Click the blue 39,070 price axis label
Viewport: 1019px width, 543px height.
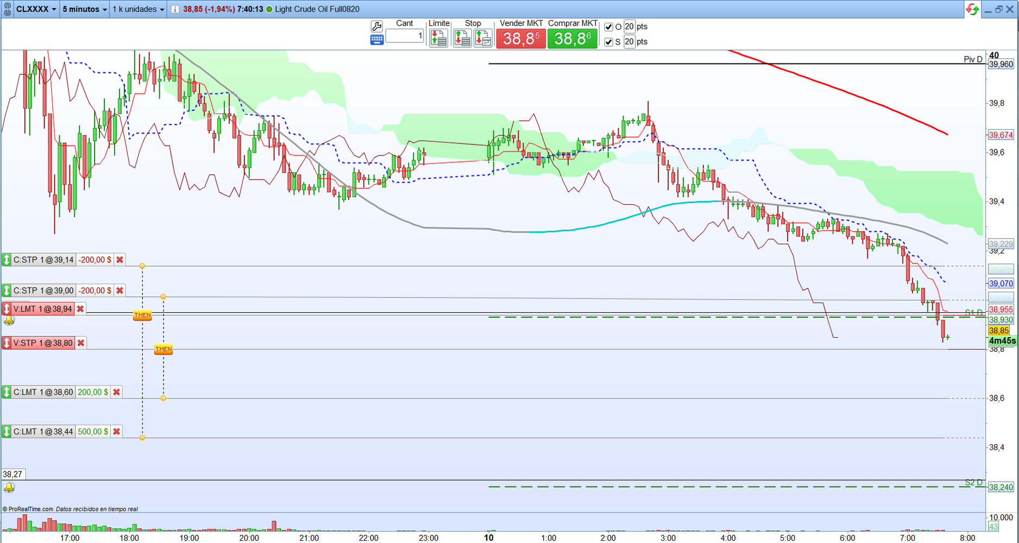point(1001,283)
